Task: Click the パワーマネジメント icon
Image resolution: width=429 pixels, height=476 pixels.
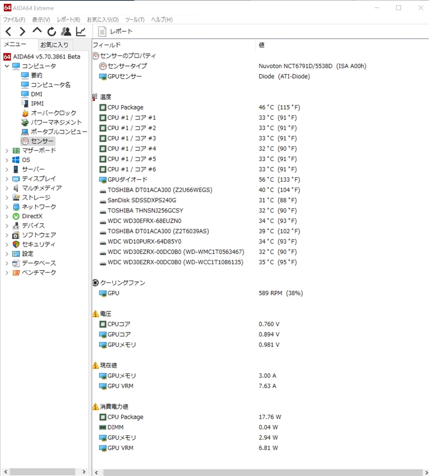Action: (25, 122)
